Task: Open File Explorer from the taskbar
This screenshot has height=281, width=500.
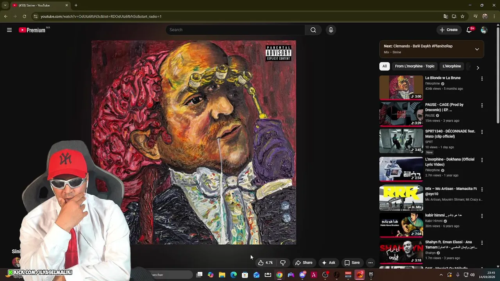Action: [222, 275]
